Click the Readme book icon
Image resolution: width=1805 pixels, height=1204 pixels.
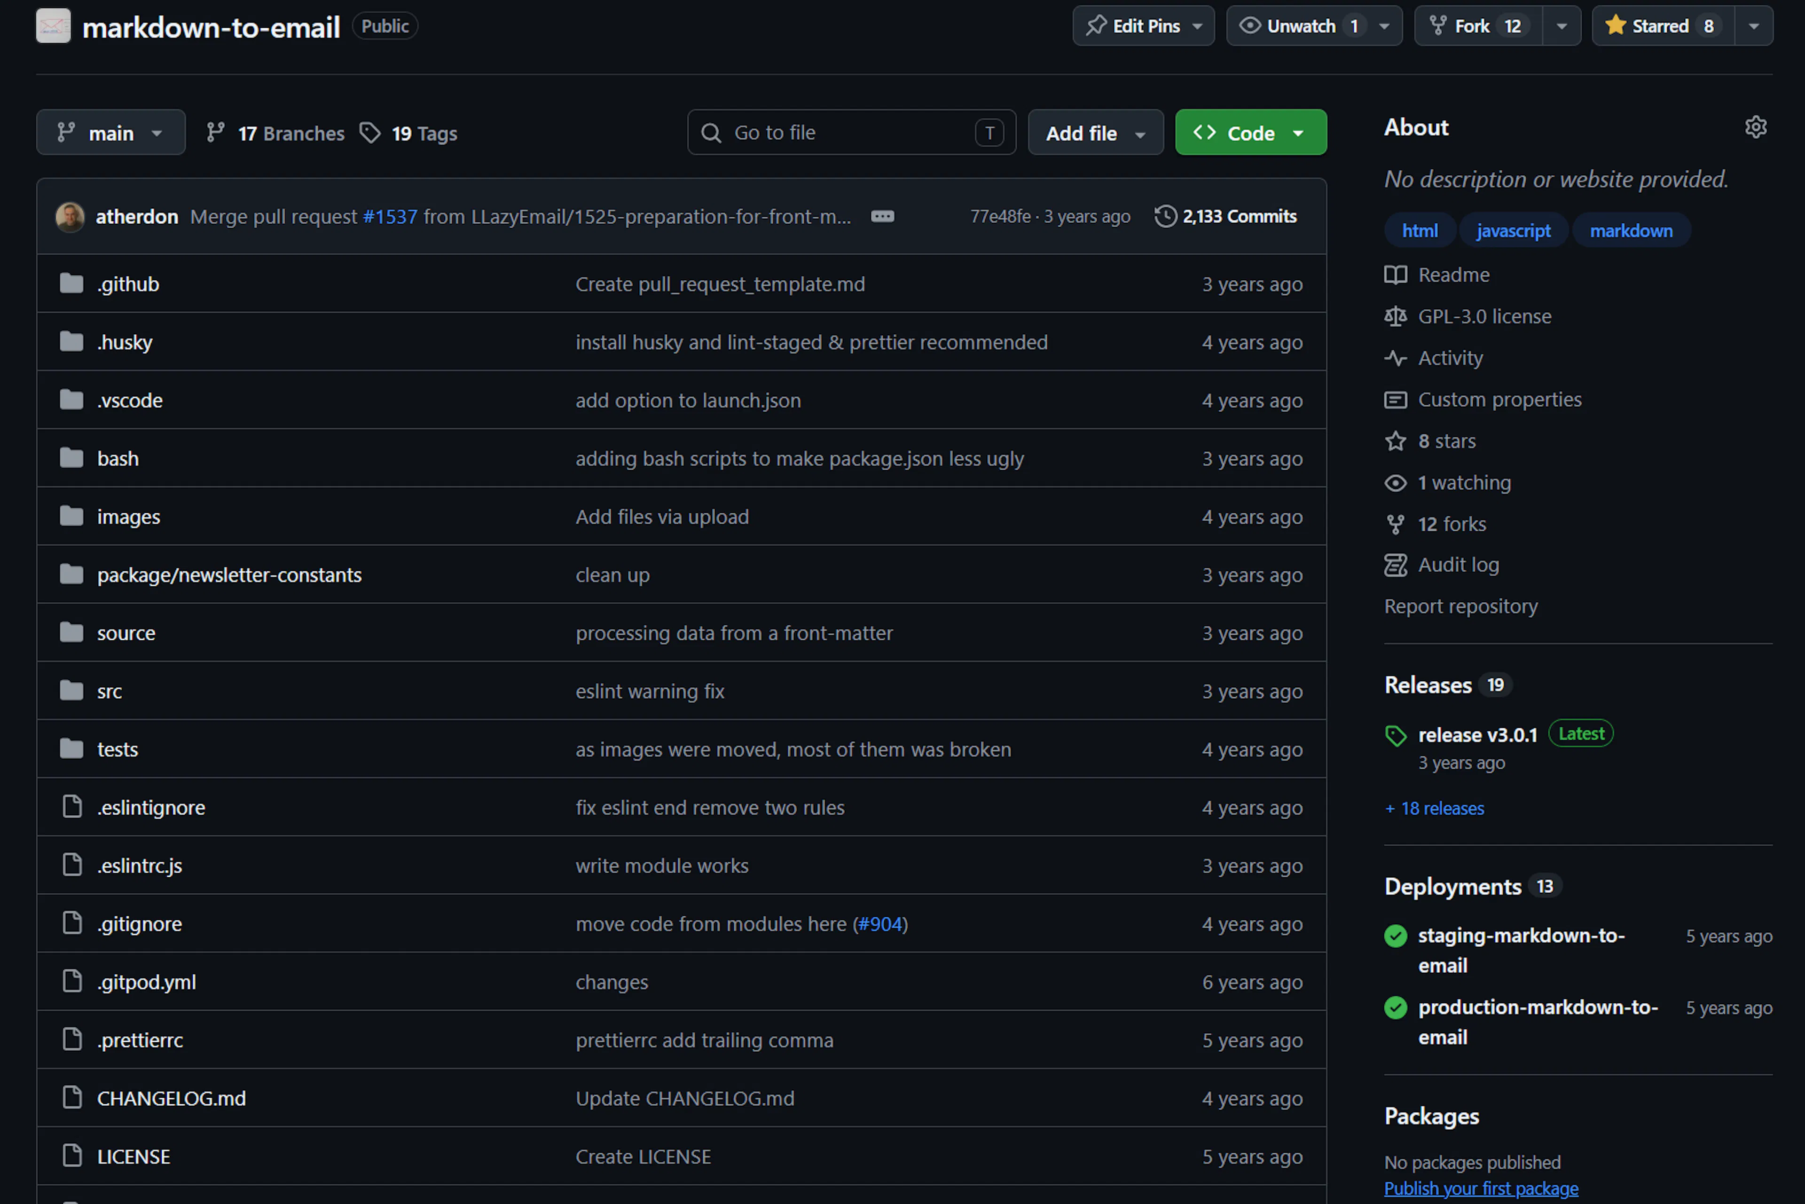1396,275
